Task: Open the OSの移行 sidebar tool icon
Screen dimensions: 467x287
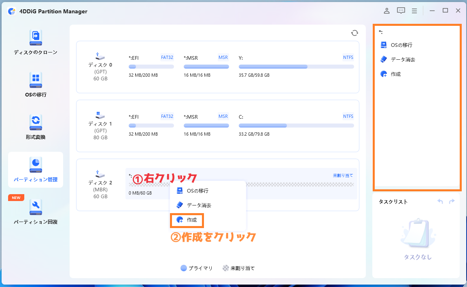Action: click(36, 80)
